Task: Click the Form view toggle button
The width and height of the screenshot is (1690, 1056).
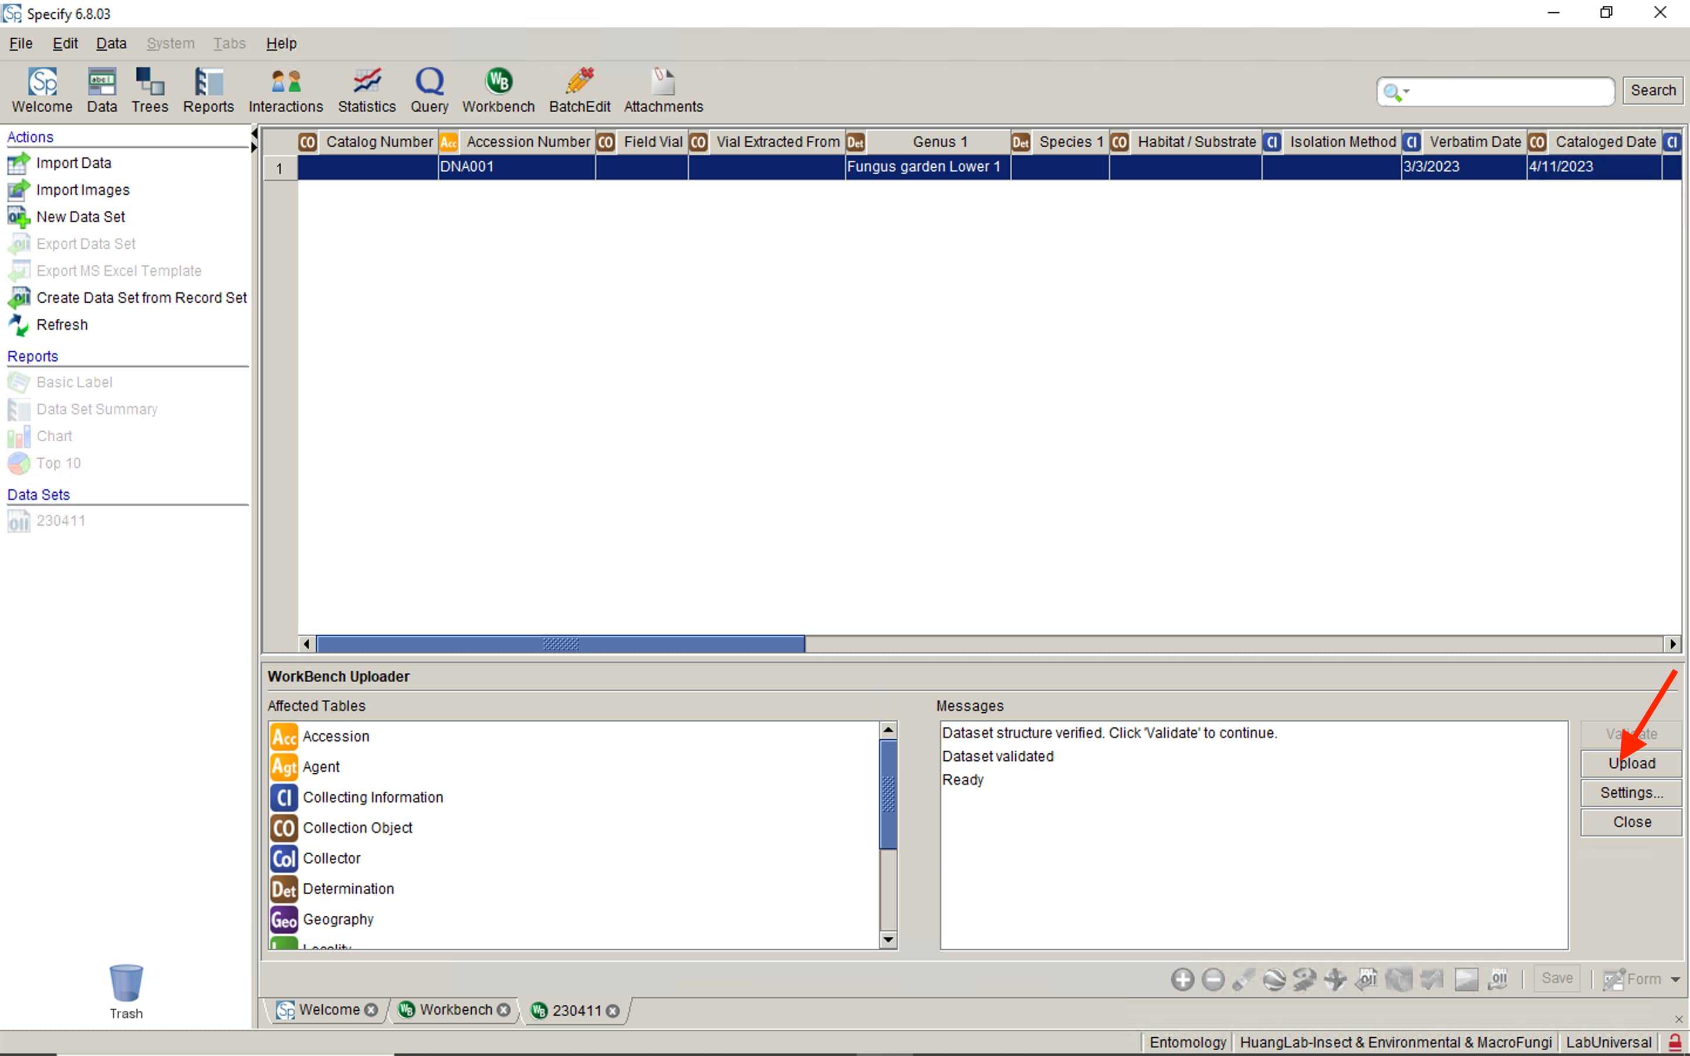Action: pos(1632,979)
